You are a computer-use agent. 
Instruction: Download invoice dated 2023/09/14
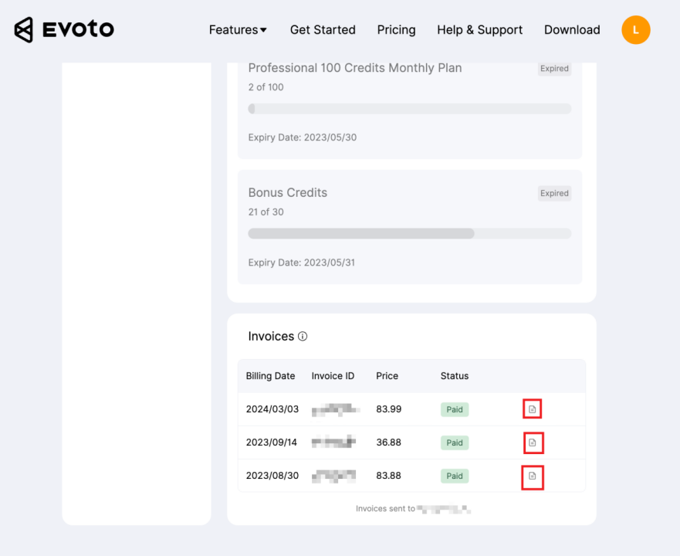pyautogui.click(x=532, y=442)
